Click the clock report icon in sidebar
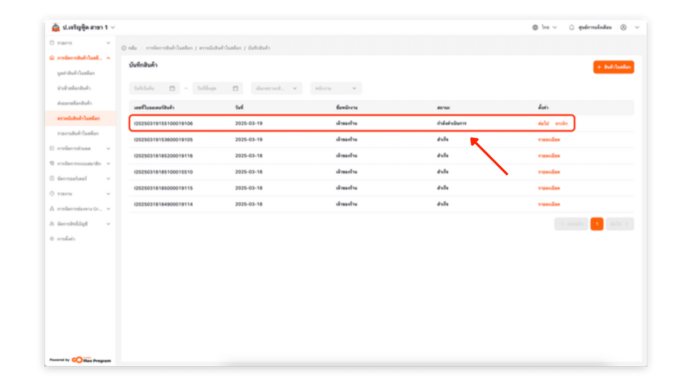The height and width of the screenshot is (388, 690). click(52, 194)
